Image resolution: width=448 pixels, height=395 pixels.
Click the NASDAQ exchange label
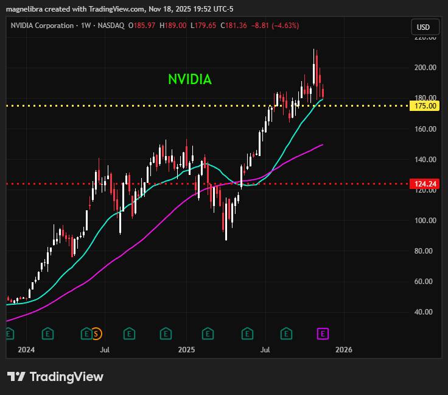pos(111,26)
